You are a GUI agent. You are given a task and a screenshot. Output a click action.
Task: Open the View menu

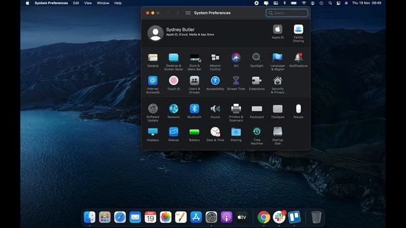click(88, 3)
